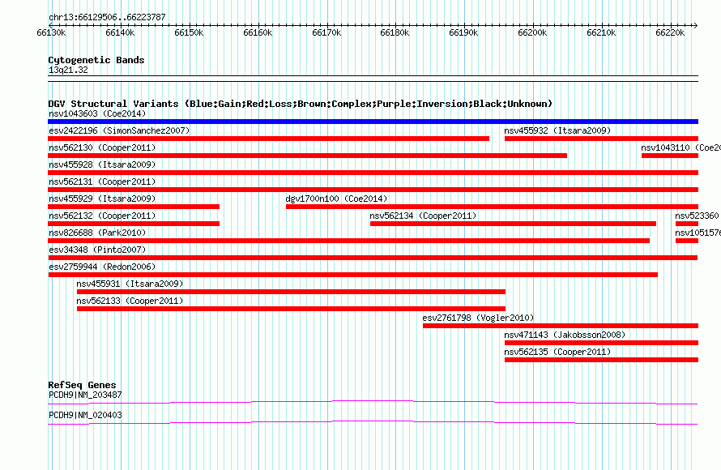This screenshot has width=721, height=470.
Task: Click the magenta PCDH9 NM_203487 transcript line
Action: [x=373, y=403]
